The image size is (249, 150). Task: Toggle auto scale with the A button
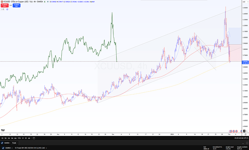point(244,131)
